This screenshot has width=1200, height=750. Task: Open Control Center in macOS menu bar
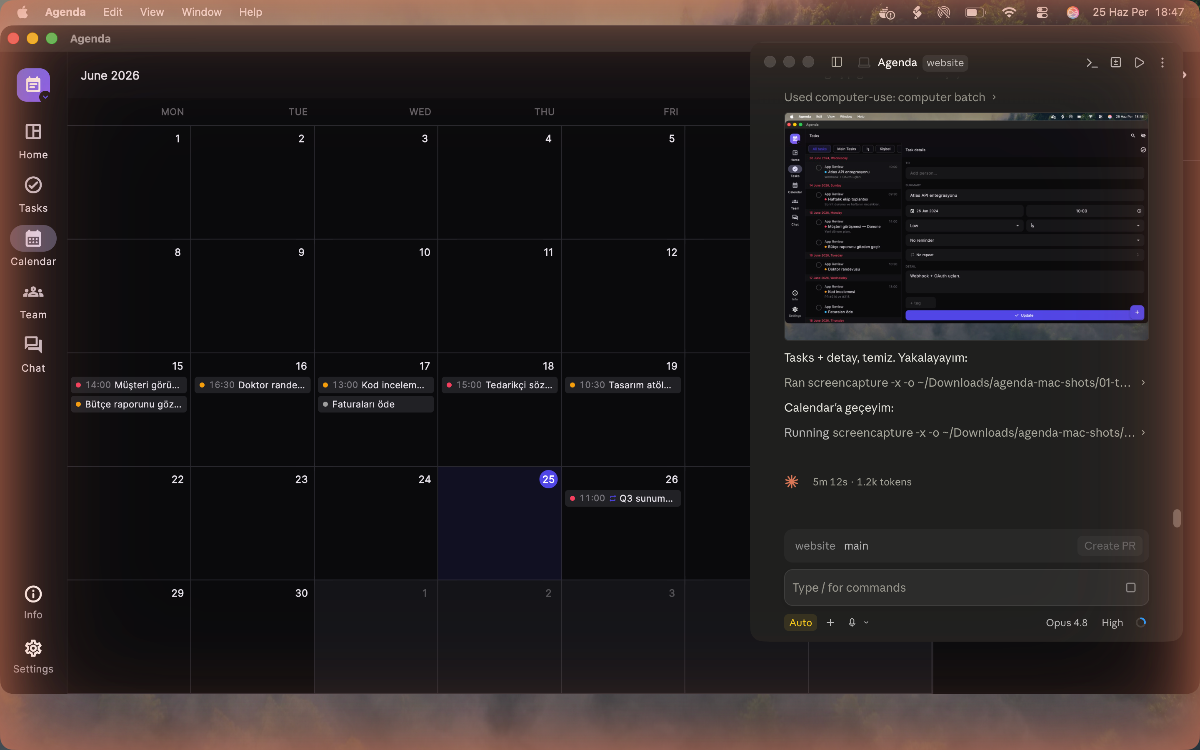(1042, 12)
